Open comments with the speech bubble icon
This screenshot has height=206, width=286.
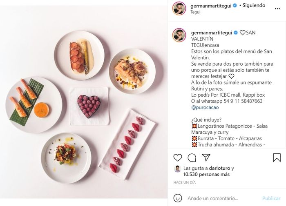(192, 158)
